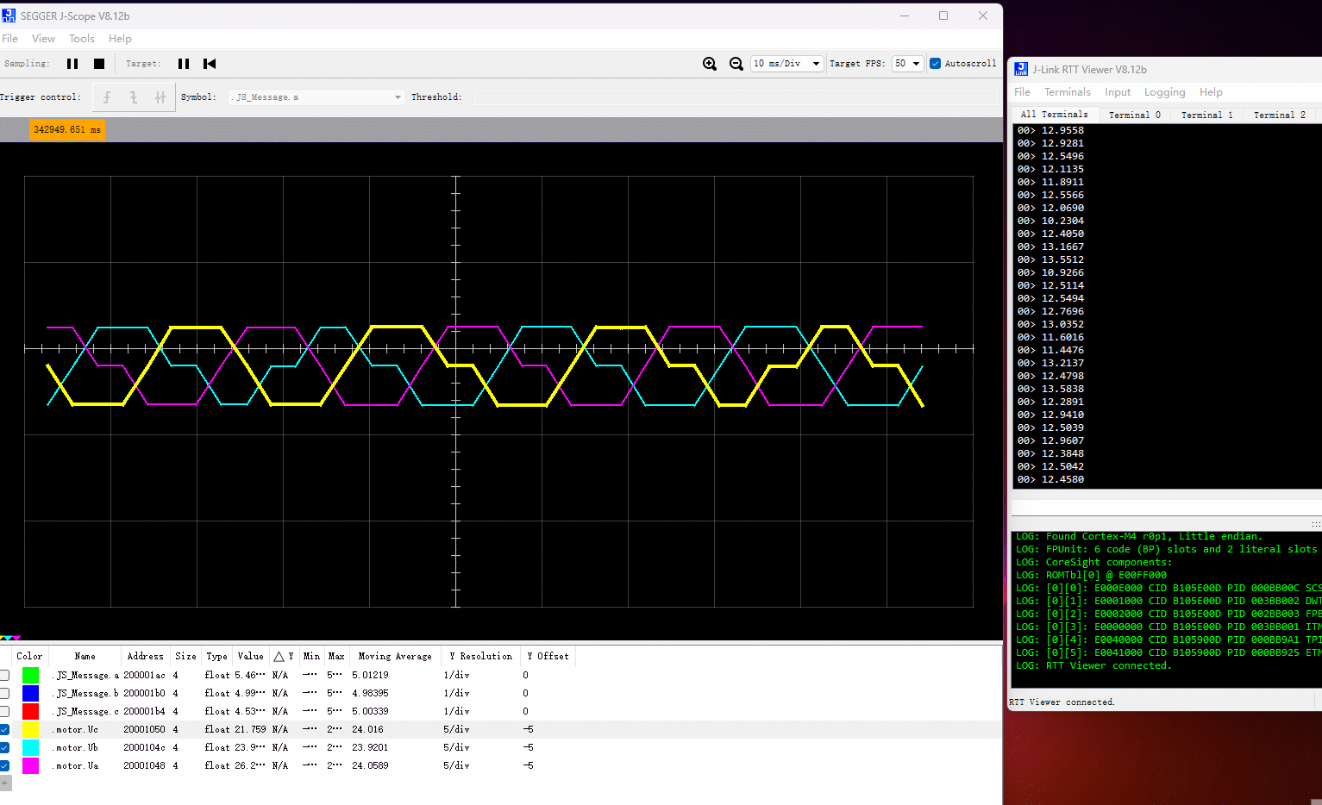The width and height of the screenshot is (1322, 805).
Task: Click the 'RTT Viewer connected.' status text
Action: click(x=1062, y=702)
